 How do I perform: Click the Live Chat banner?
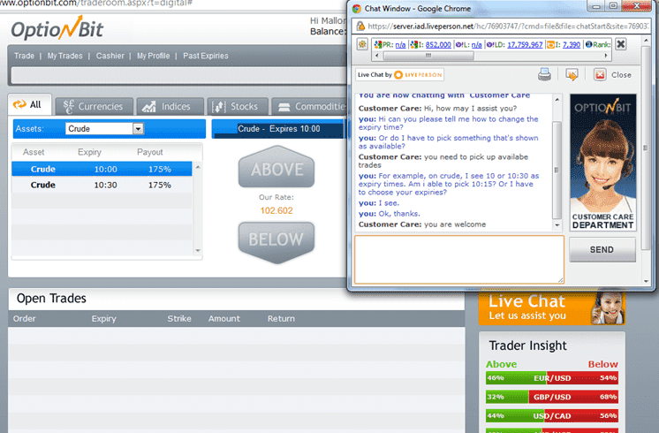click(x=552, y=308)
